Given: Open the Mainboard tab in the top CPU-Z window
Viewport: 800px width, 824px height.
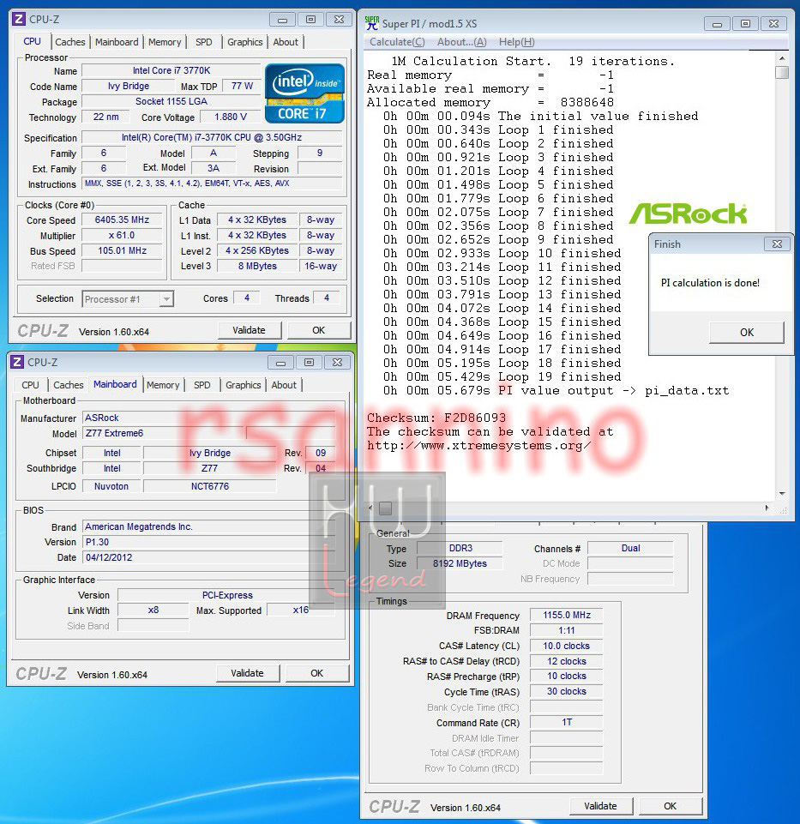Looking at the screenshot, I should pos(117,42).
